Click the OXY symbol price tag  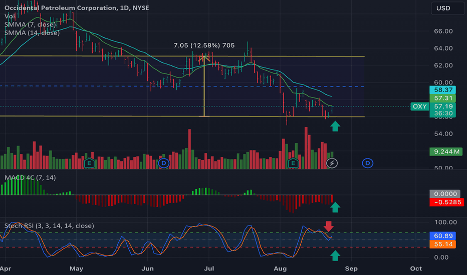(419, 106)
